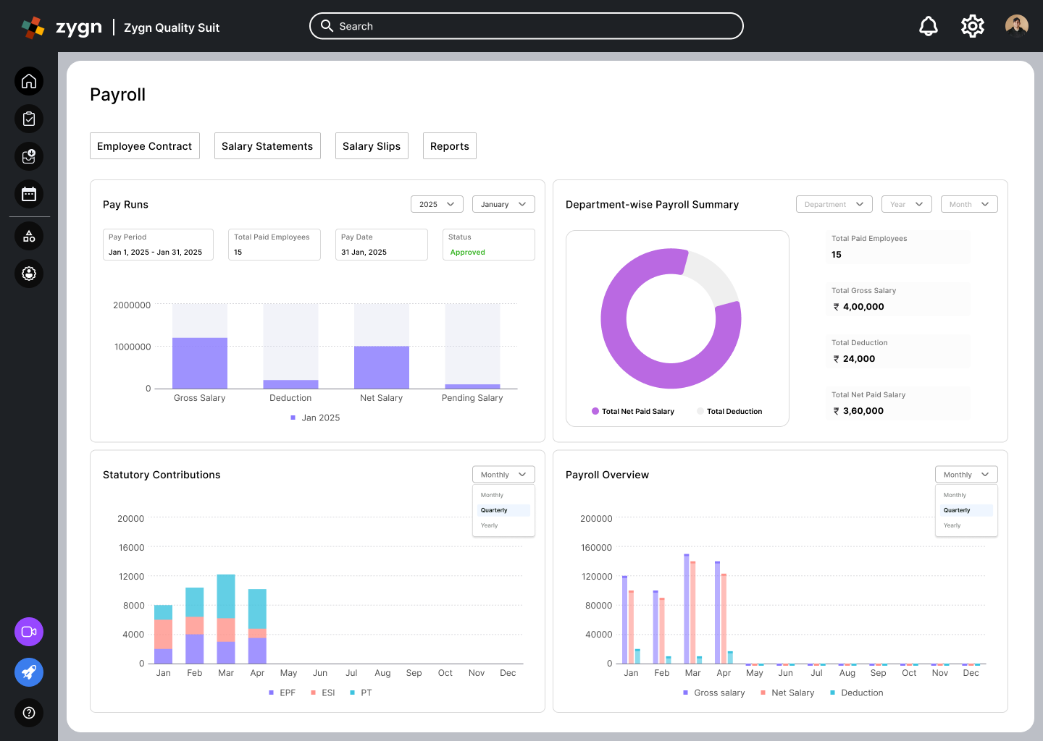This screenshot has height=741, width=1043.
Task: Toggle the EPF legend in Statutory Contributions
Action: (282, 693)
